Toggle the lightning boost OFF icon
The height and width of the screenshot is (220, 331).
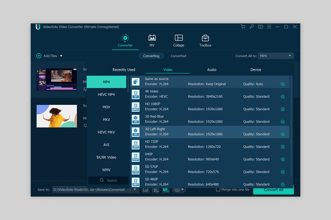(x=156, y=190)
